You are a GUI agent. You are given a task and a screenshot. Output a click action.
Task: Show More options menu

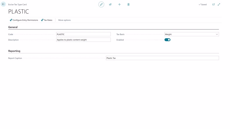[x=64, y=20]
